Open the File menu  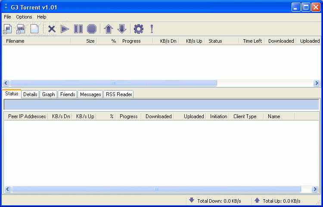pyautogui.click(x=7, y=17)
